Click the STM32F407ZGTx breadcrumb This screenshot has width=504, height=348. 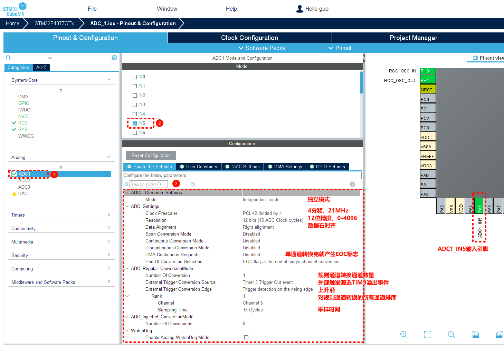coord(54,23)
